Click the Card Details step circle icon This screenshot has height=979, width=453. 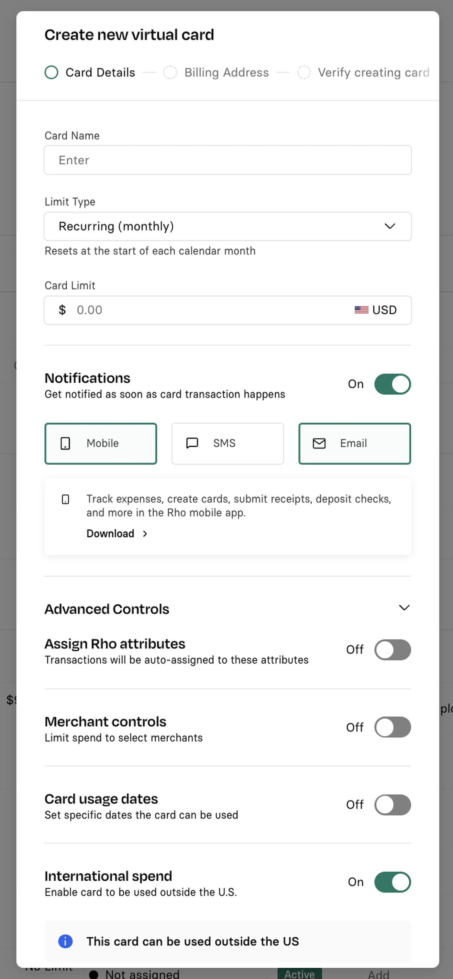[51, 72]
